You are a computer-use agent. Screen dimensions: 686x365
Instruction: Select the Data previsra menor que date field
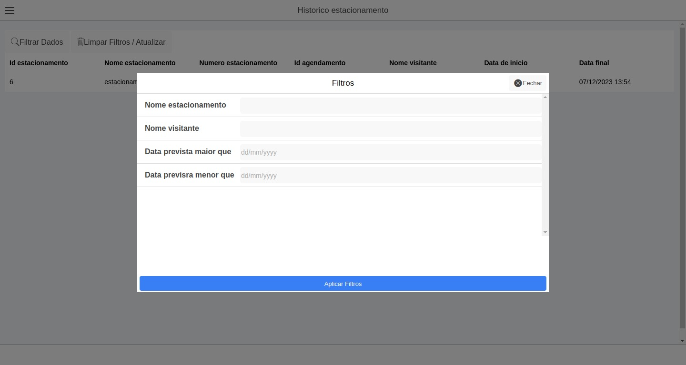tap(390, 175)
